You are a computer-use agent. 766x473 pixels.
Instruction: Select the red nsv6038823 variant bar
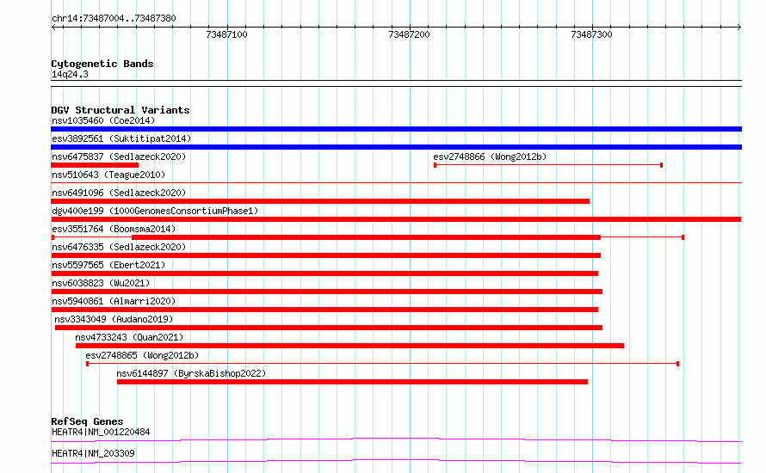click(x=327, y=292)
